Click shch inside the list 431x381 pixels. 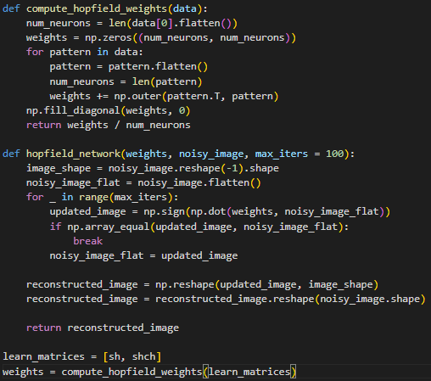tap(143, 356)
